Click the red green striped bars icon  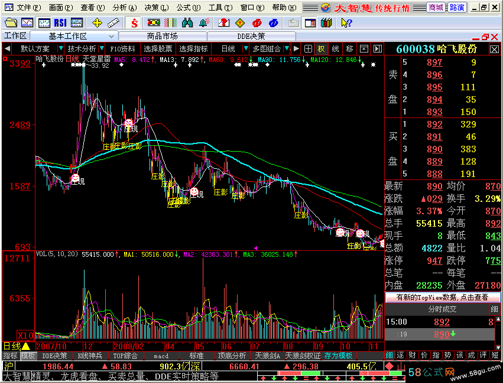point(170,23)
